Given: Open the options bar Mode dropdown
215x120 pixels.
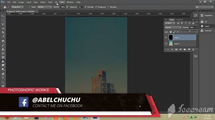Looking at the screenshot, I should click(x=44, y=7).
